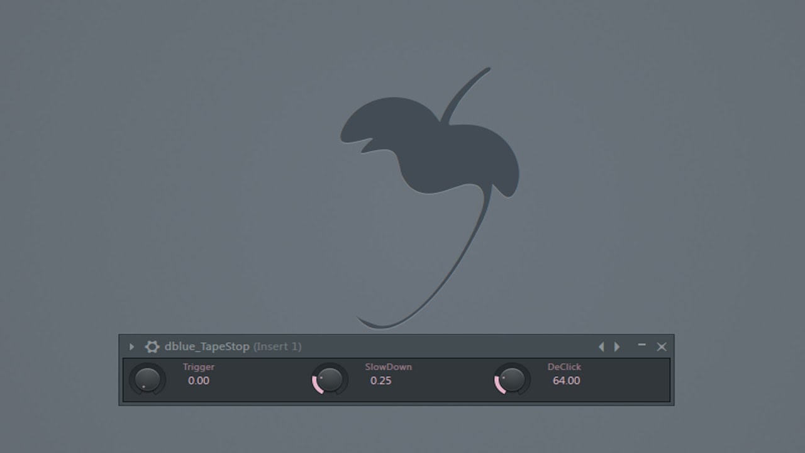The width and height of the screenshot is (805, 453).
Task: Open the plugin options arrow menu
Action: (131, 347)
